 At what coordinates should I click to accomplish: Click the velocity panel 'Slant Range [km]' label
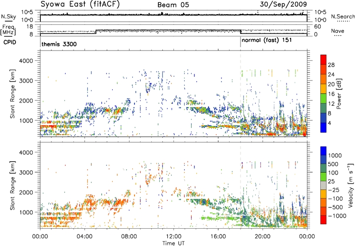coord(12,186)
